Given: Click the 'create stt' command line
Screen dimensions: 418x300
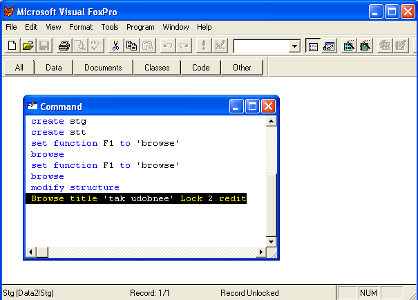Looking at the screenshot, I should [x=59, y=132].
